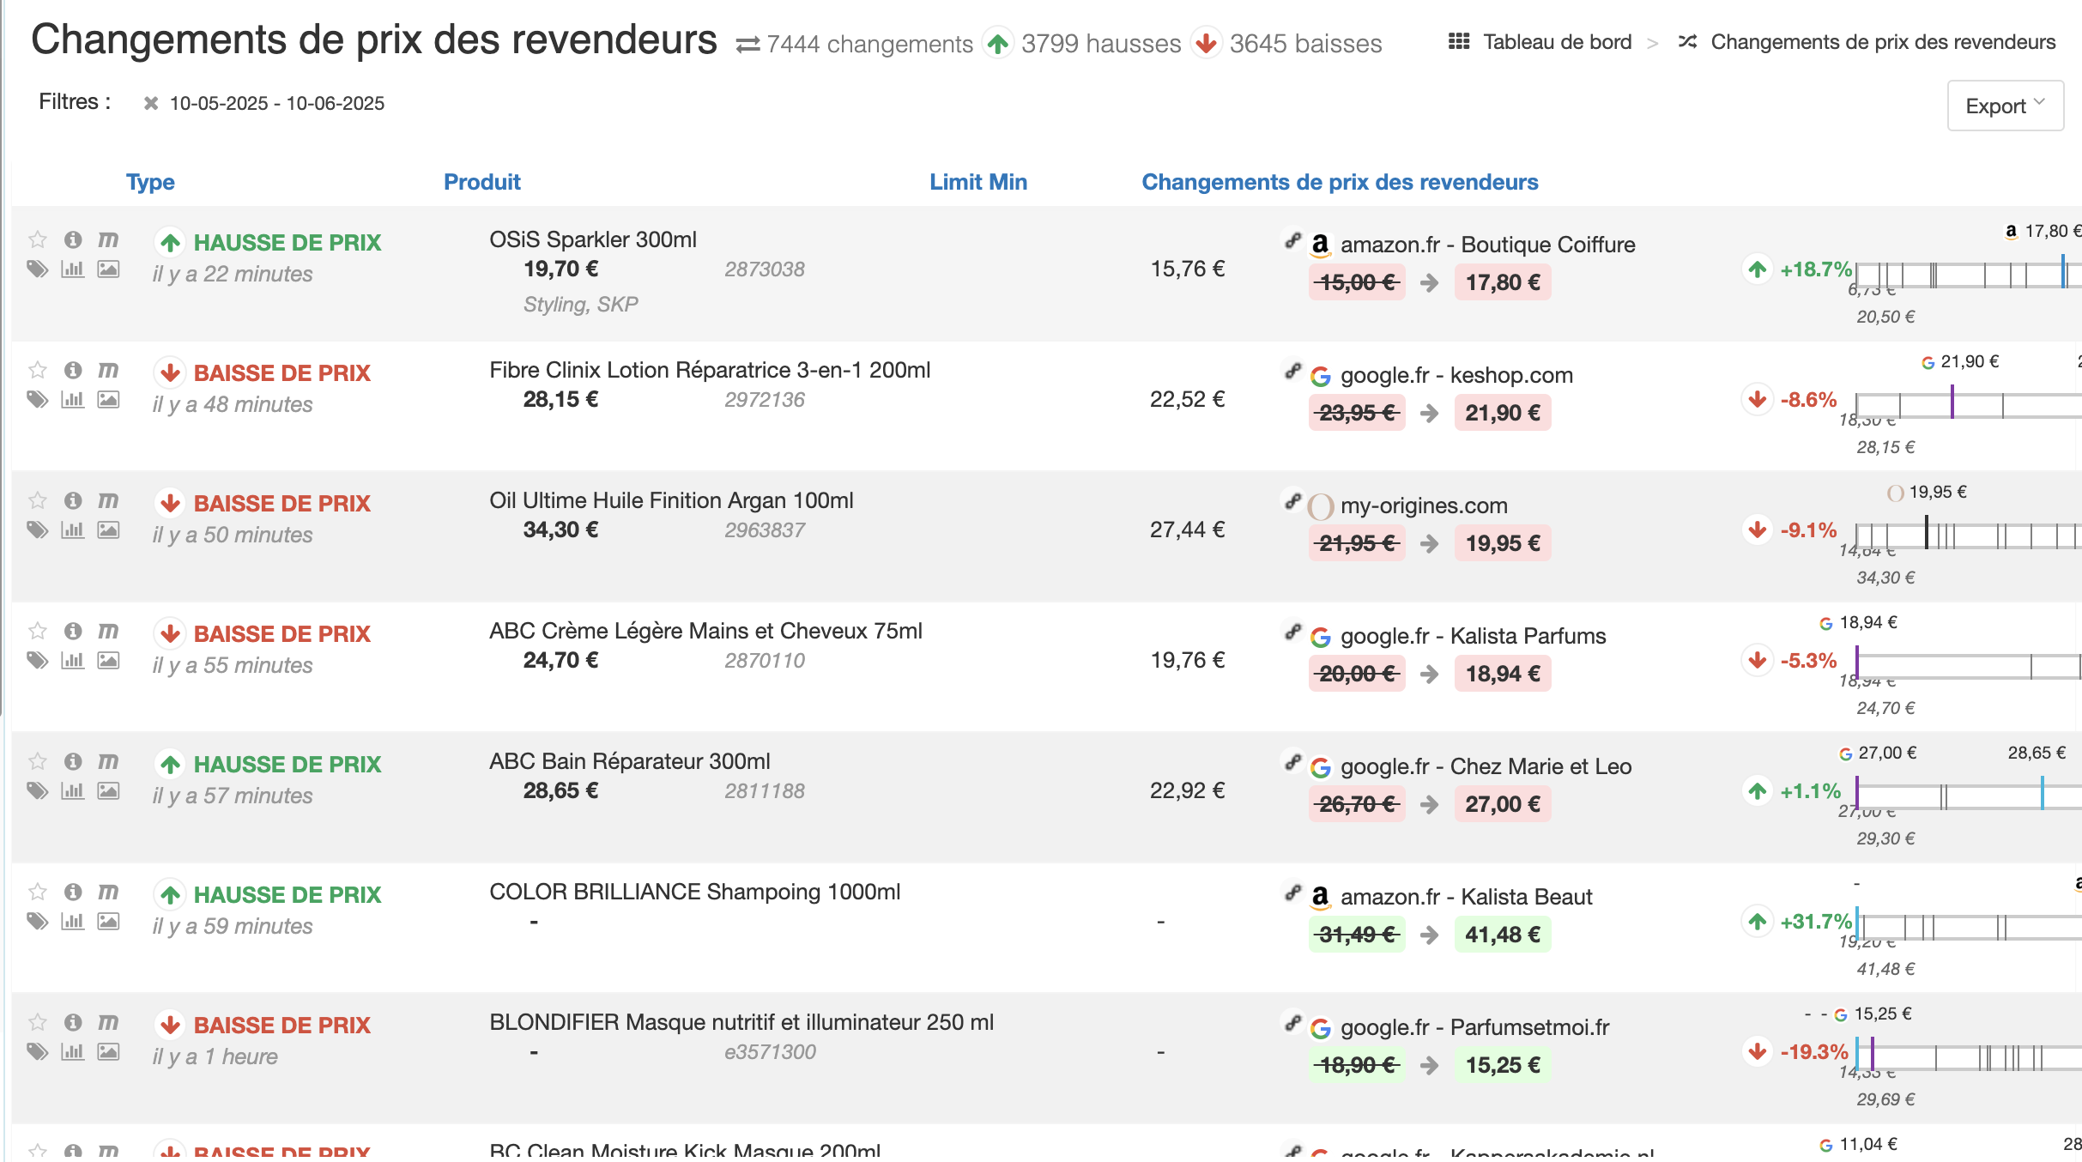Show bar chart for OSiS Sparkler

(73, 269)
